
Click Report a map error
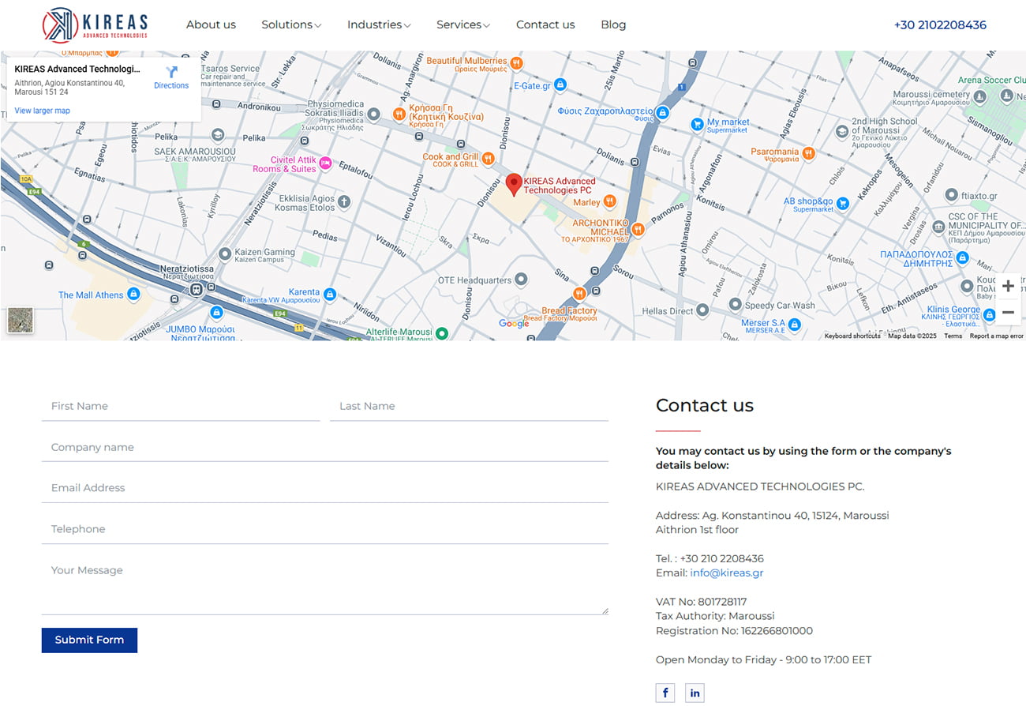(x=996, y=336)
